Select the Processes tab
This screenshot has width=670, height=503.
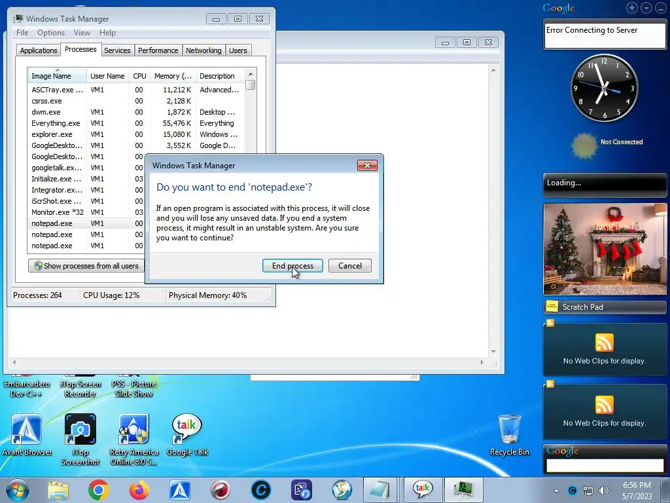click(x=80, y=49)
